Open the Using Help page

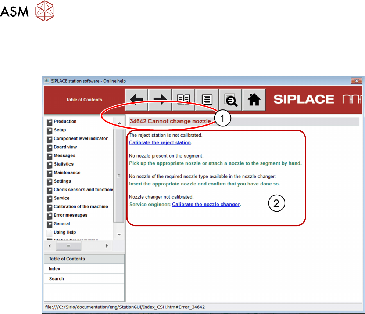(65, 232)
